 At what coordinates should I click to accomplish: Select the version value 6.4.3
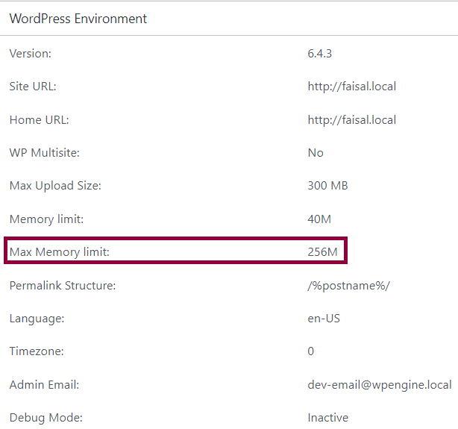click(x=319, y=54)
